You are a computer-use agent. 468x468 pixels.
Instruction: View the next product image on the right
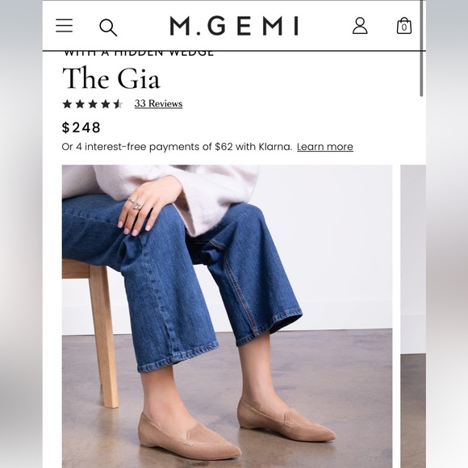click(x=413, y=316)
